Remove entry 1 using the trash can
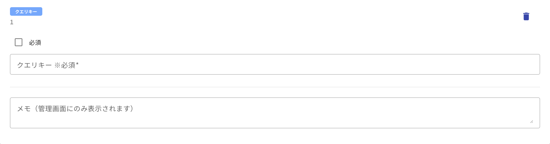Screen dimensions: 550x144 coord(526,16)
